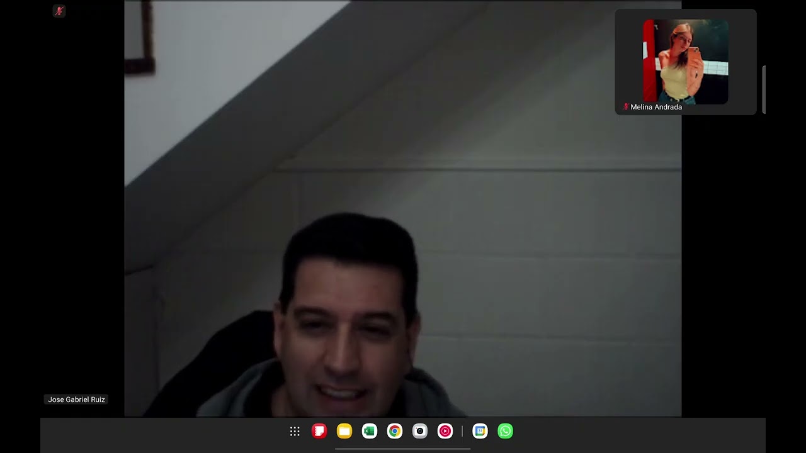Open Google Chrome from the taskbar

coord(395,431)
